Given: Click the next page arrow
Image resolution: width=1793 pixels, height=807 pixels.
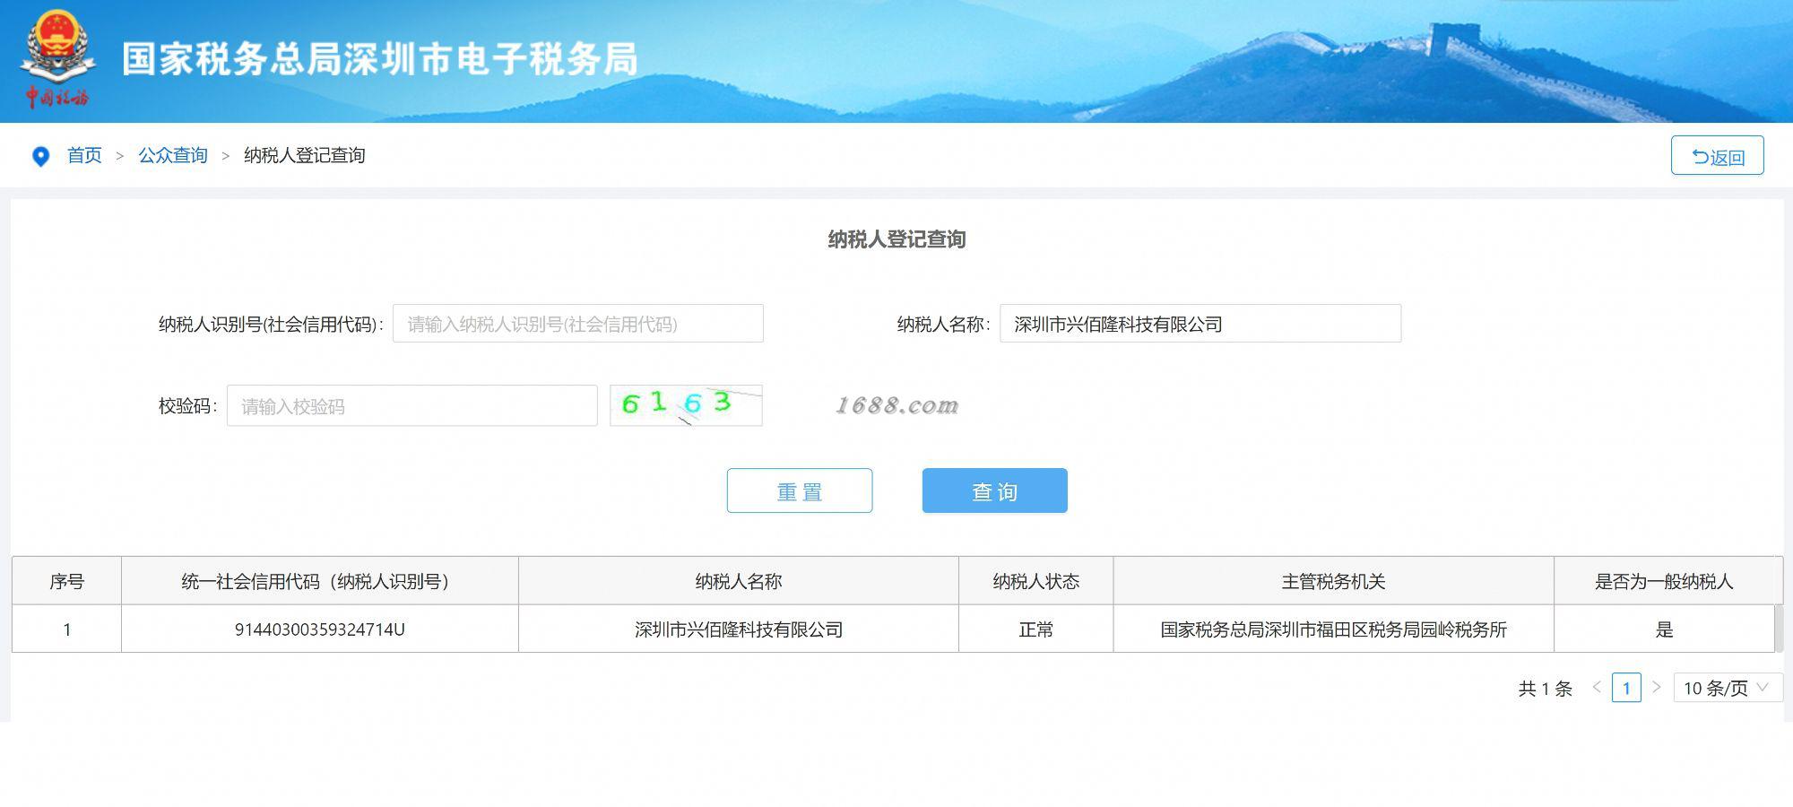Looking at the screenshot, I should click(x=1657, y=688).
